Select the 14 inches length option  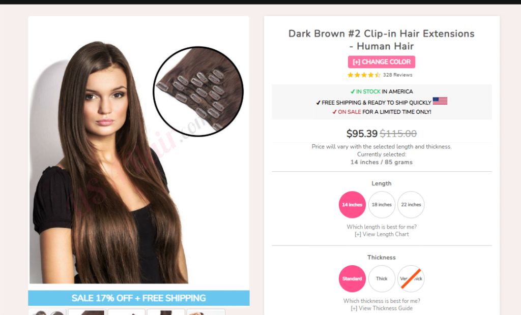coord(352,204)
